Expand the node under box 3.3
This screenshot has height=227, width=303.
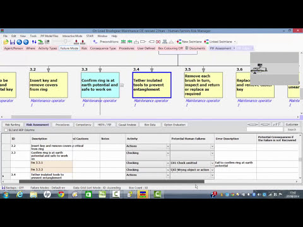[122, 85]
